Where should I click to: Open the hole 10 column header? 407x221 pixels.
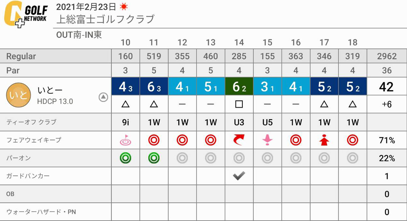[125, 42]
